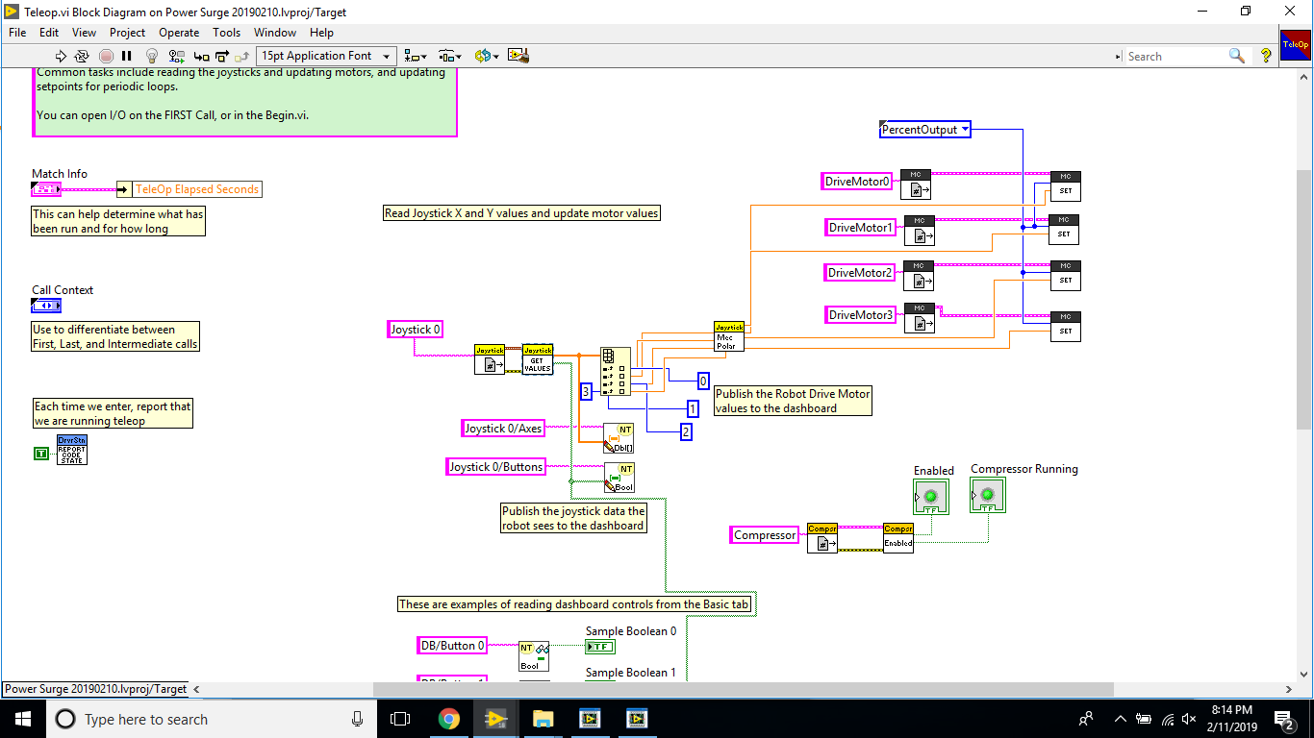The width and height of the screenshot is (1314, 738).
Task: Select the Call Context control terminal
Action: pyautogui.click(x=46, y=306)
